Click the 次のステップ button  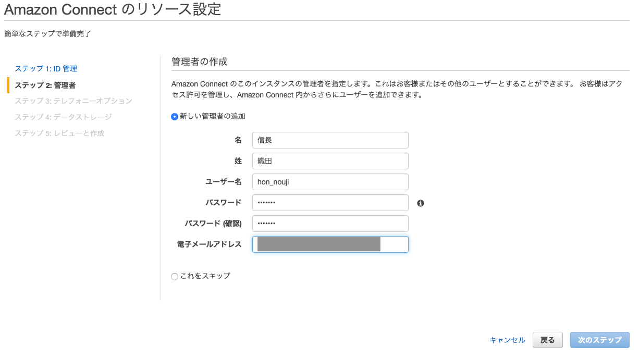600,340
